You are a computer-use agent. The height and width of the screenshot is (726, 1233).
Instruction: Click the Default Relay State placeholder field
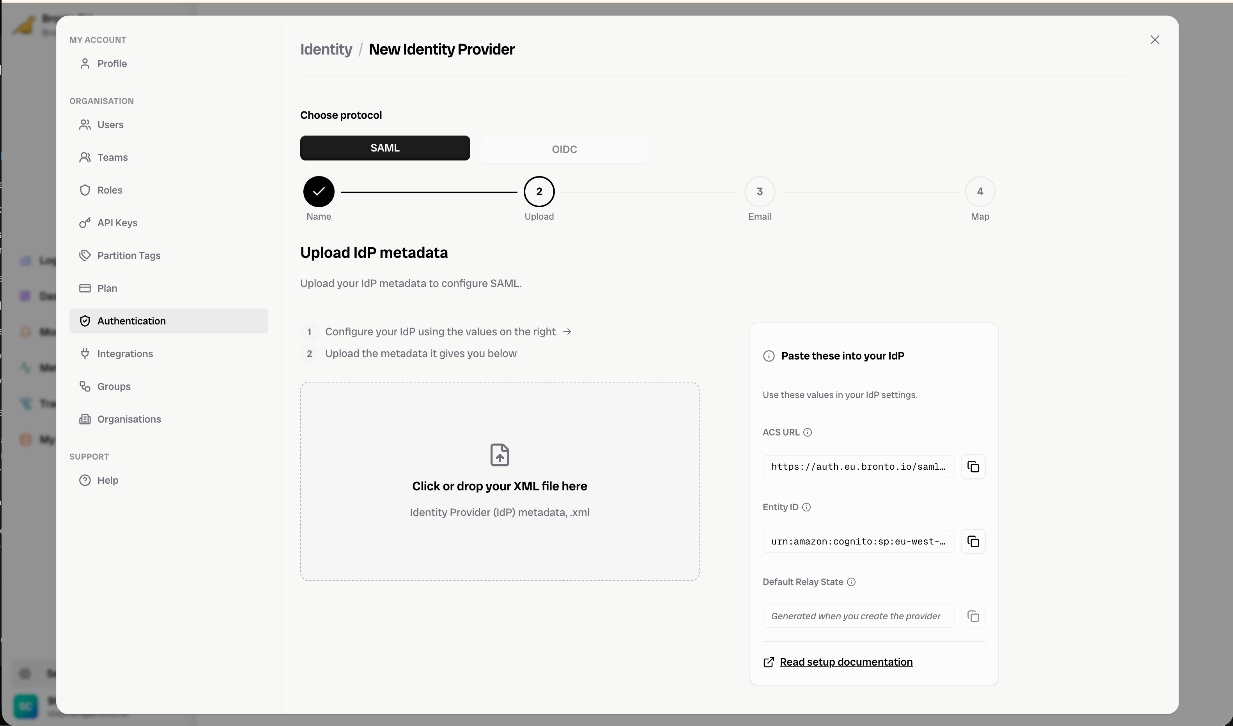[858, 617]
